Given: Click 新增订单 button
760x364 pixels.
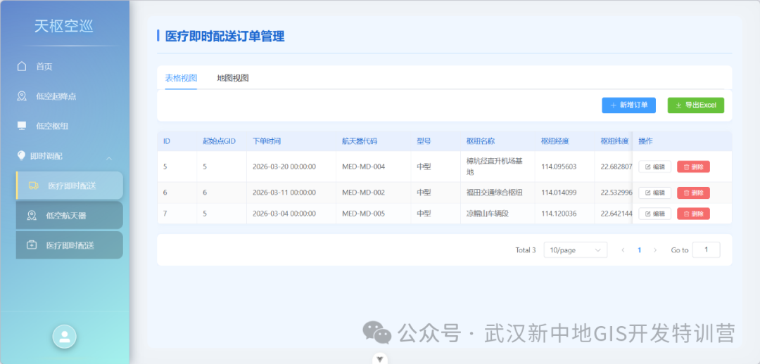Looking at the screenshot, I should point(628,105).
